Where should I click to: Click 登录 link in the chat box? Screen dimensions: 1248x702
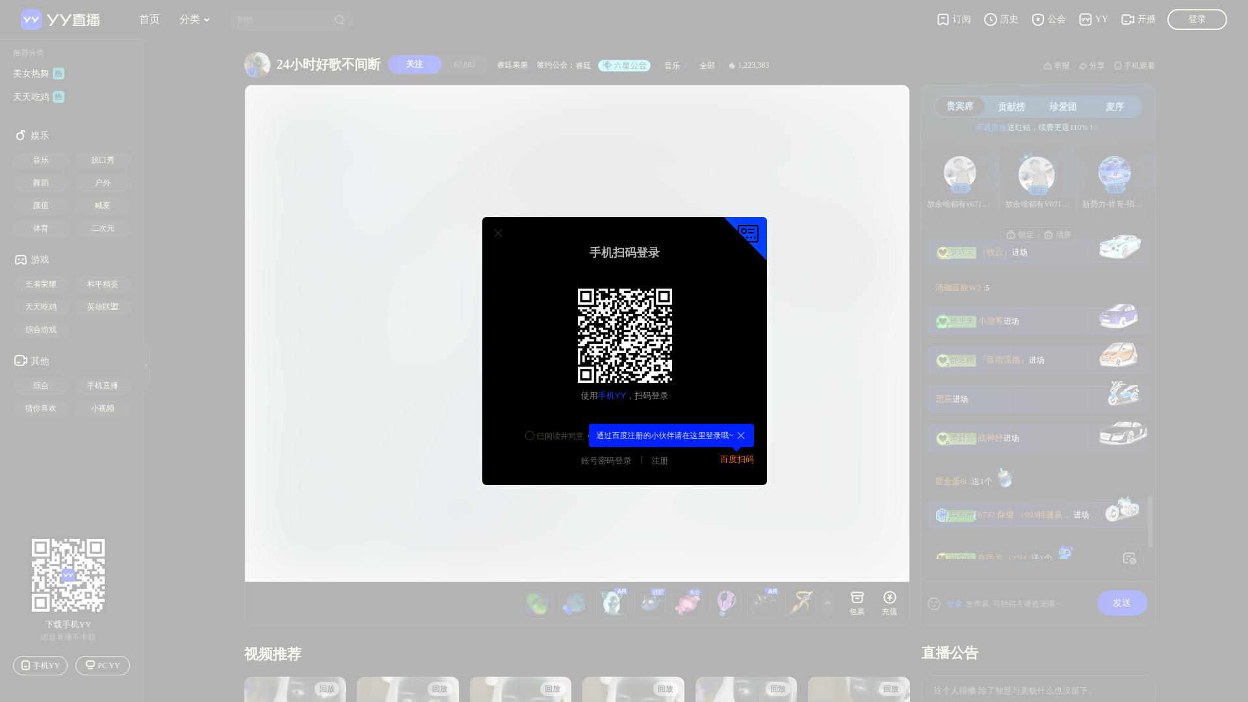click(954, 604)
